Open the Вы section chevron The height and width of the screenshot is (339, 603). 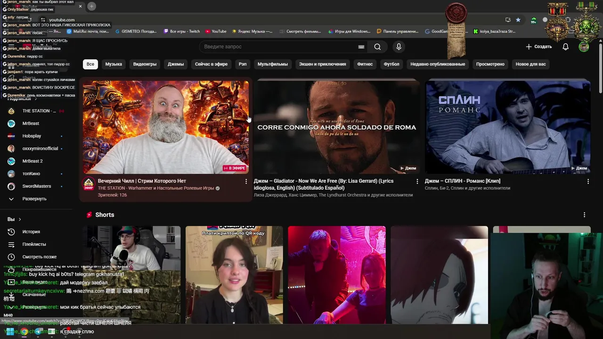[20, 219]
